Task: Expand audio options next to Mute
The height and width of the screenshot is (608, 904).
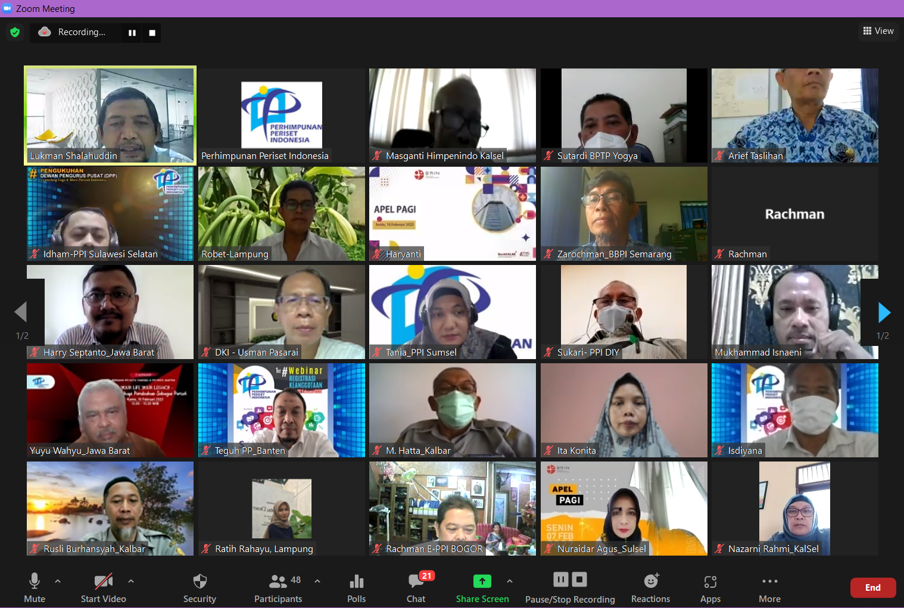Action: [58, 581]
